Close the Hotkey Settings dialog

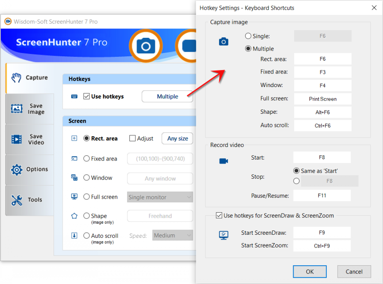click(x=374, y=8)
